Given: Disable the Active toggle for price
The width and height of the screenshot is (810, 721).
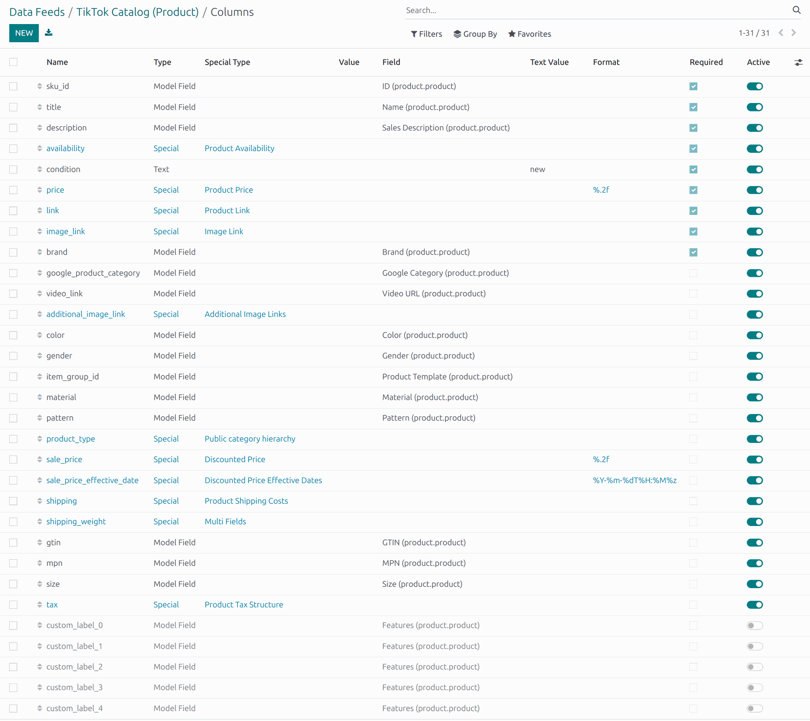Looking at the screenshot, I should pos(755,190).
